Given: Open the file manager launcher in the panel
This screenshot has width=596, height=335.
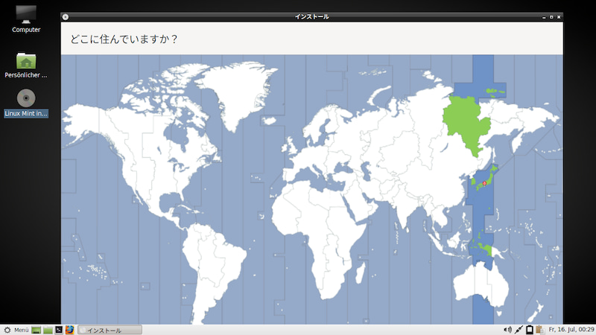Looking at the screenshot, I should point(48,330).
